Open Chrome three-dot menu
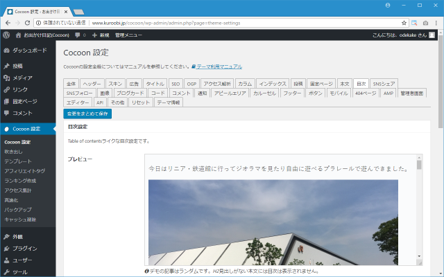The image size is (444, 277). [436, 23]
